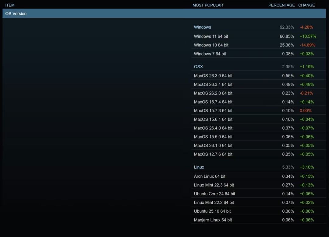Select the MacOS 12.7.6 64 bit row
Image resolution: width=329 pixels, height=237 pixels.
[x=213, y=154]
